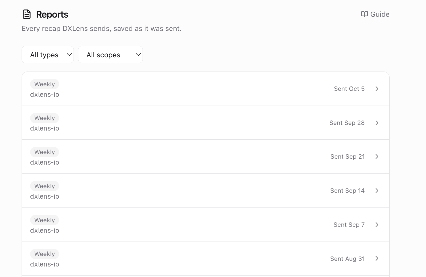Image resolution: width=426 pixels, height=277 pixels.
Task: Click Weekly badge in Sep 7 row
Action: [45, 220]
